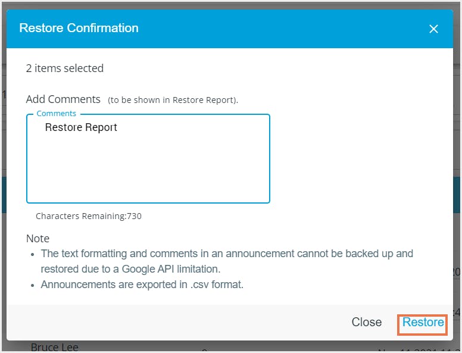The height and width of the screenshot is (353, 462).
Task: Click the 'Restore Report' text in comments
Action: click(x=81, y=127)
